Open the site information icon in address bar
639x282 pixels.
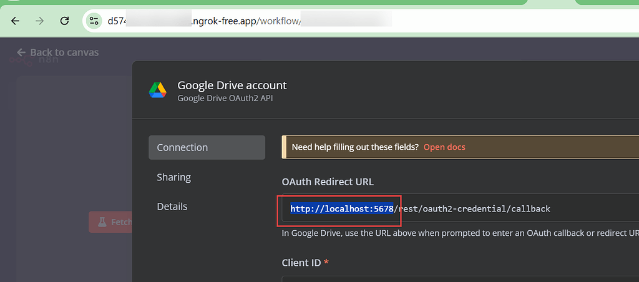pyautogui.click(x=94, y=21)
